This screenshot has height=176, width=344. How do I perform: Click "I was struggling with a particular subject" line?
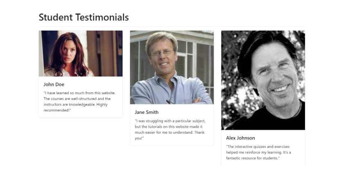click(x=170, y=121)
